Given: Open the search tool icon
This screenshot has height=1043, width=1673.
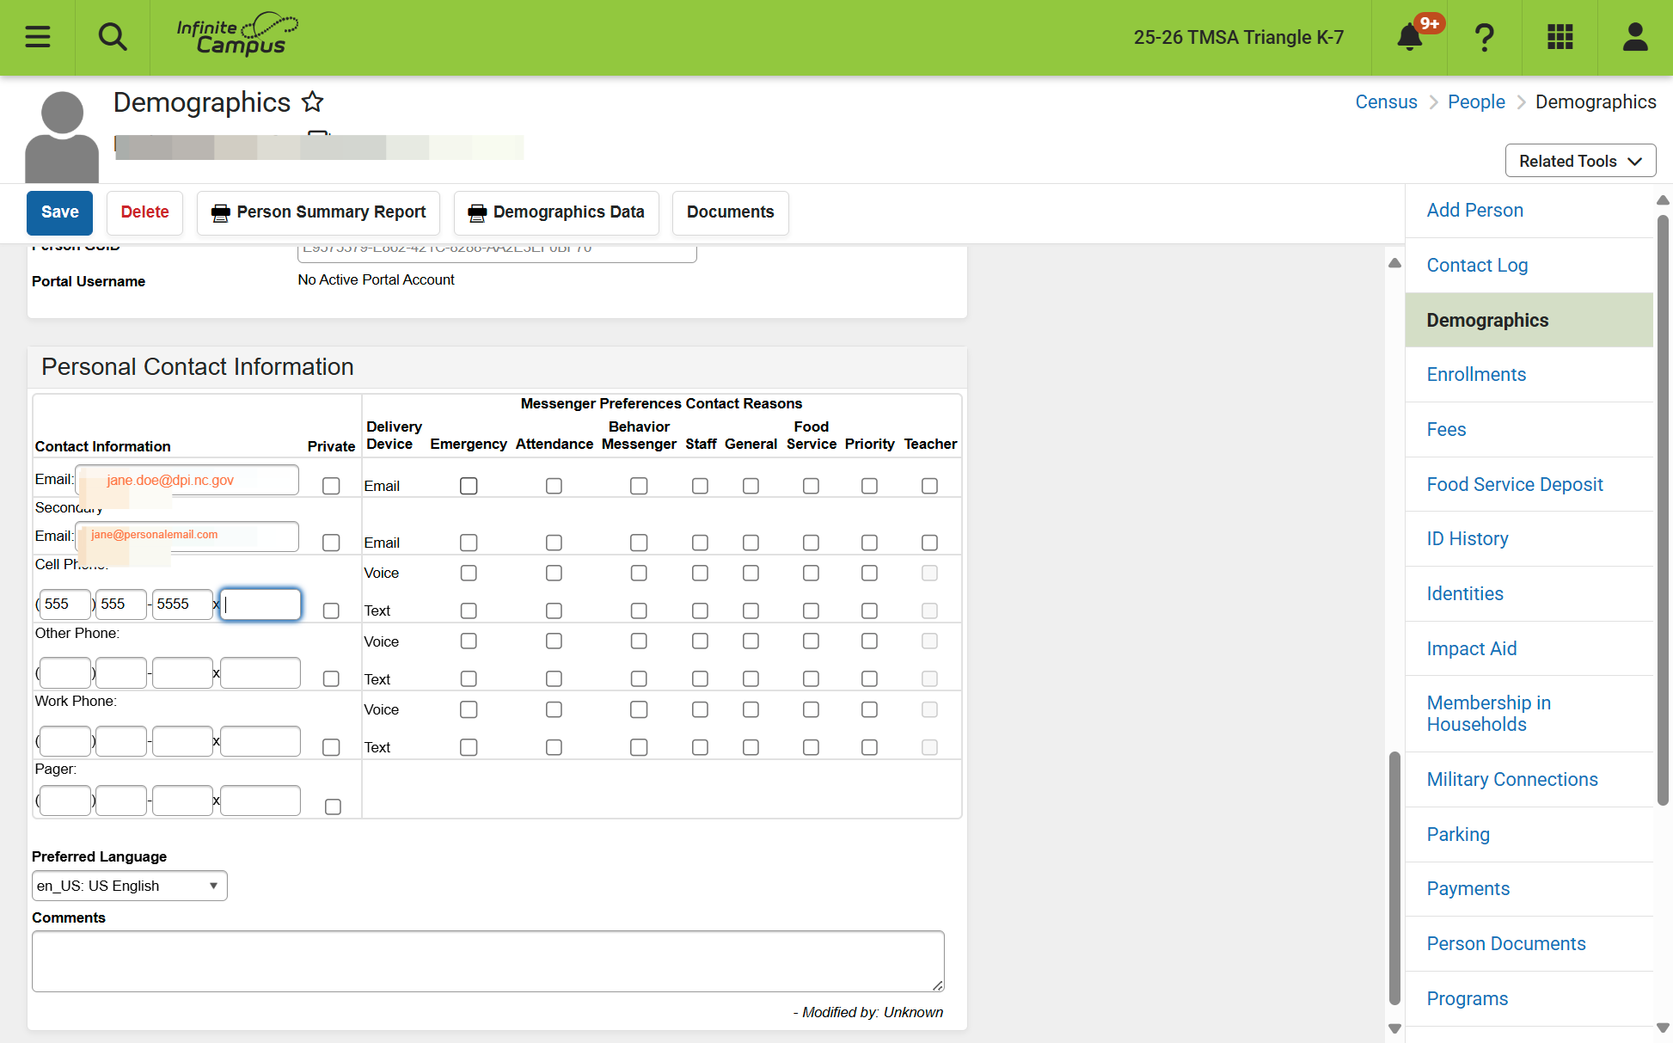Looking at the screenshot, I should (x=113, y=37).
